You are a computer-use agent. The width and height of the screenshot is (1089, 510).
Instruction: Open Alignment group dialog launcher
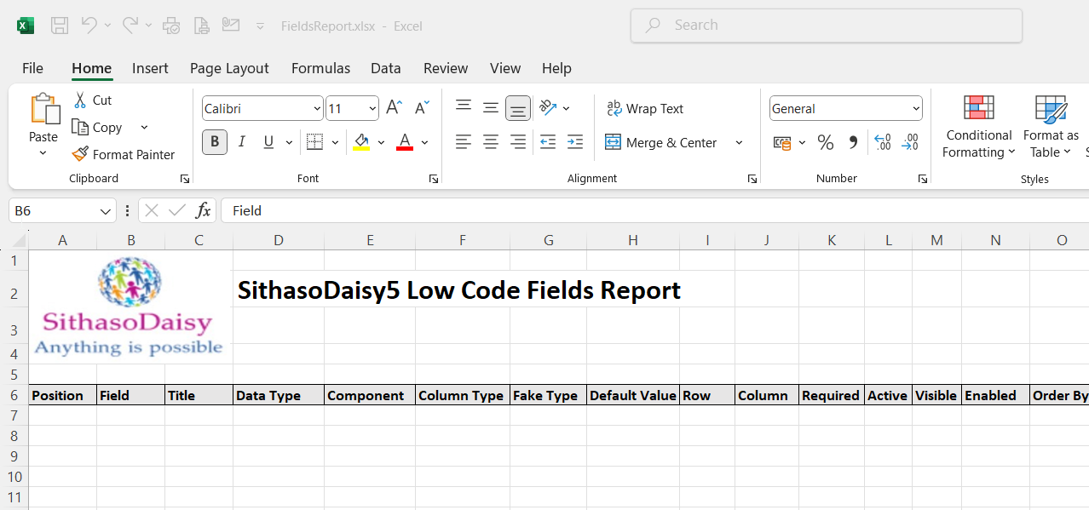[752, 179]
